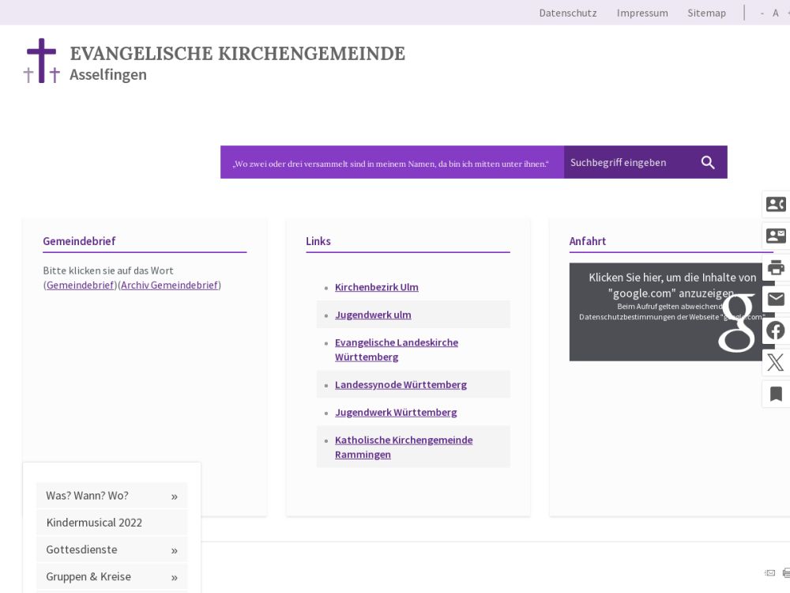Viewport: 790px width, 593px height.
Task: Click the email envelope sidebar icon
Action: coord(776,299)
